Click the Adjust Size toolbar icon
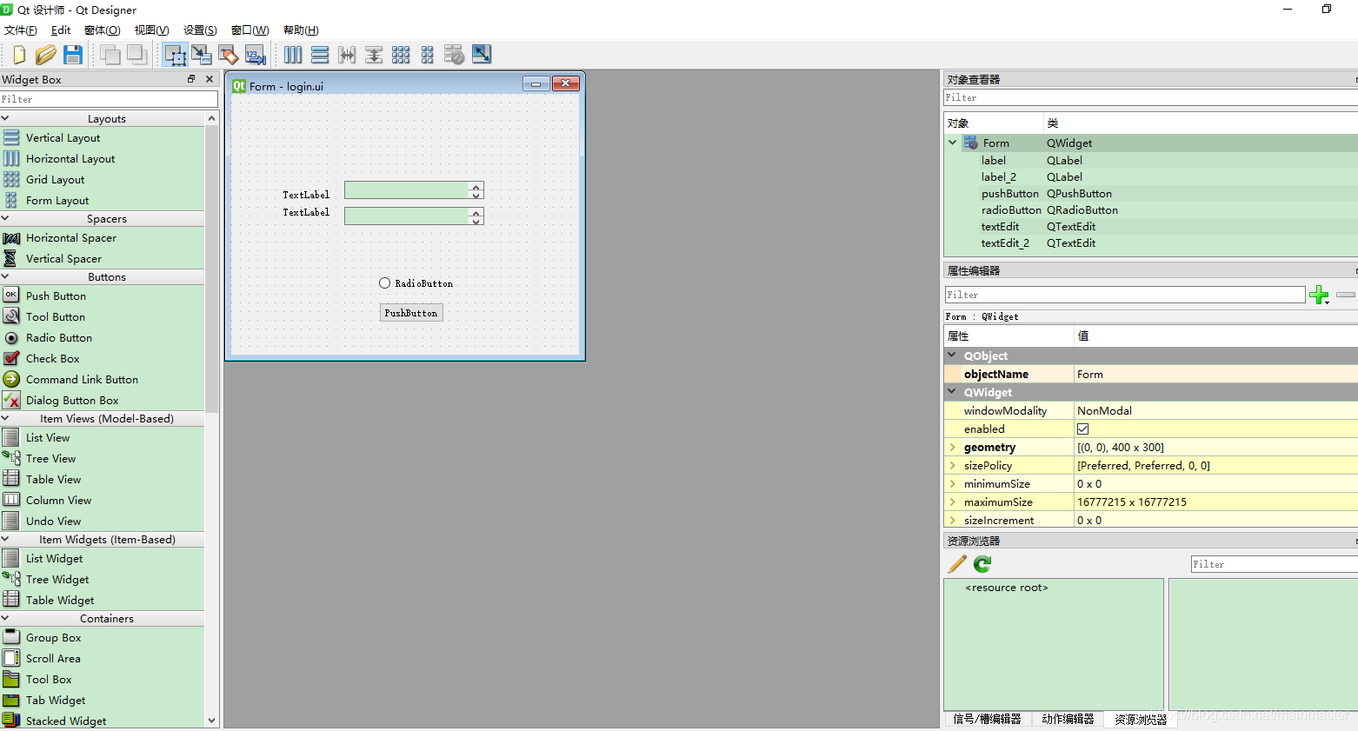This screenshot has height=731, width=1358. point(482,55)
